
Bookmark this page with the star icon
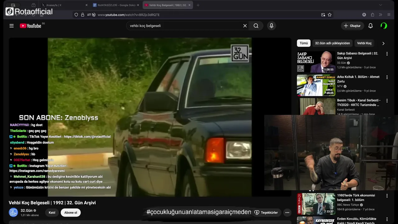point(330,15)
